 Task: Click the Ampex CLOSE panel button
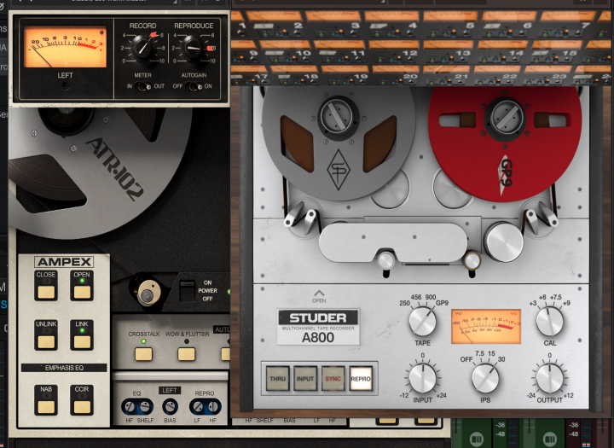click(46, 291)
